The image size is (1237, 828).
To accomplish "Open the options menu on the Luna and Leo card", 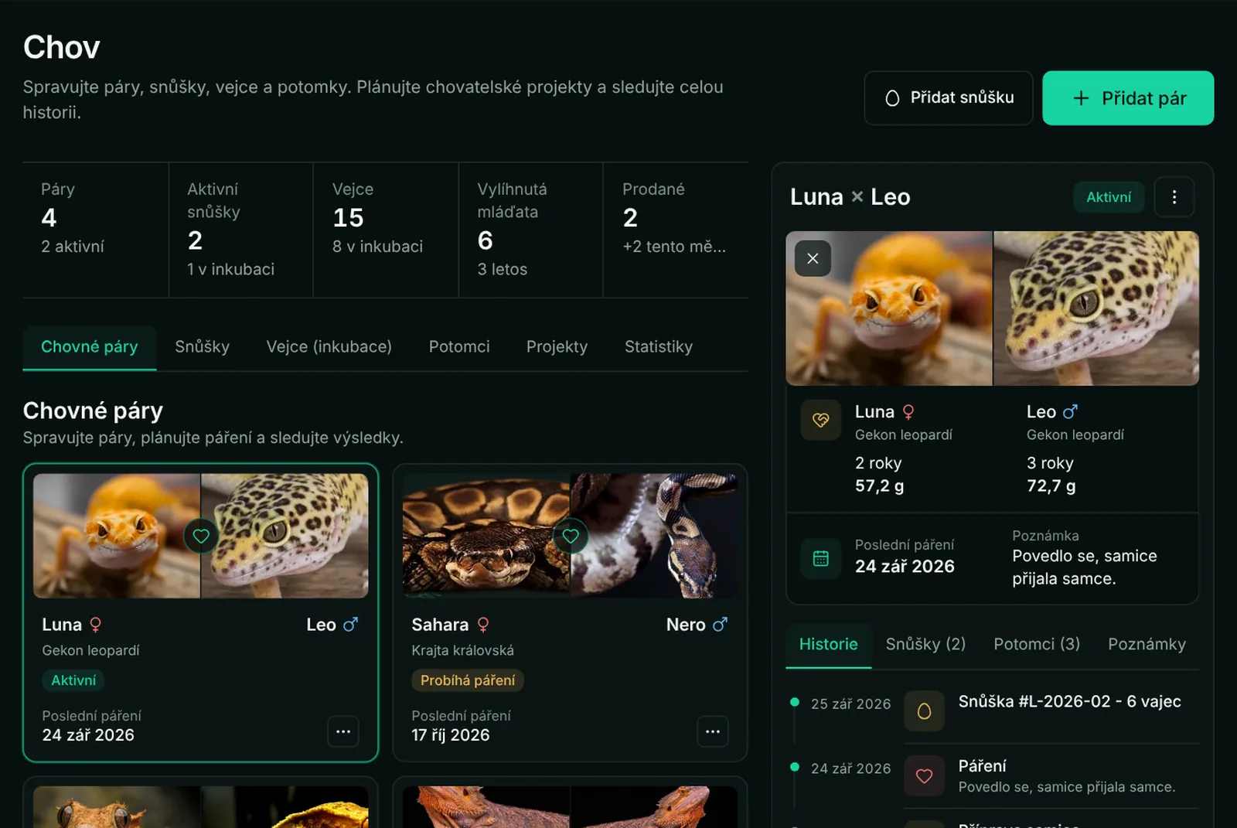I will click(343, 731).
